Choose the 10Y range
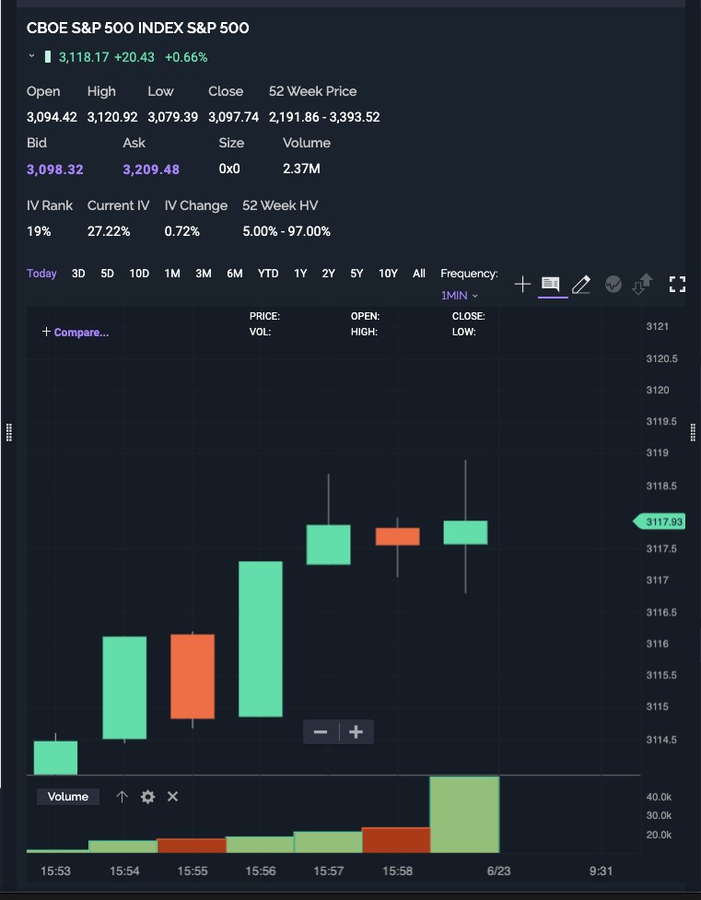Viewport: 701px width, 900px height. coord(388,274)
